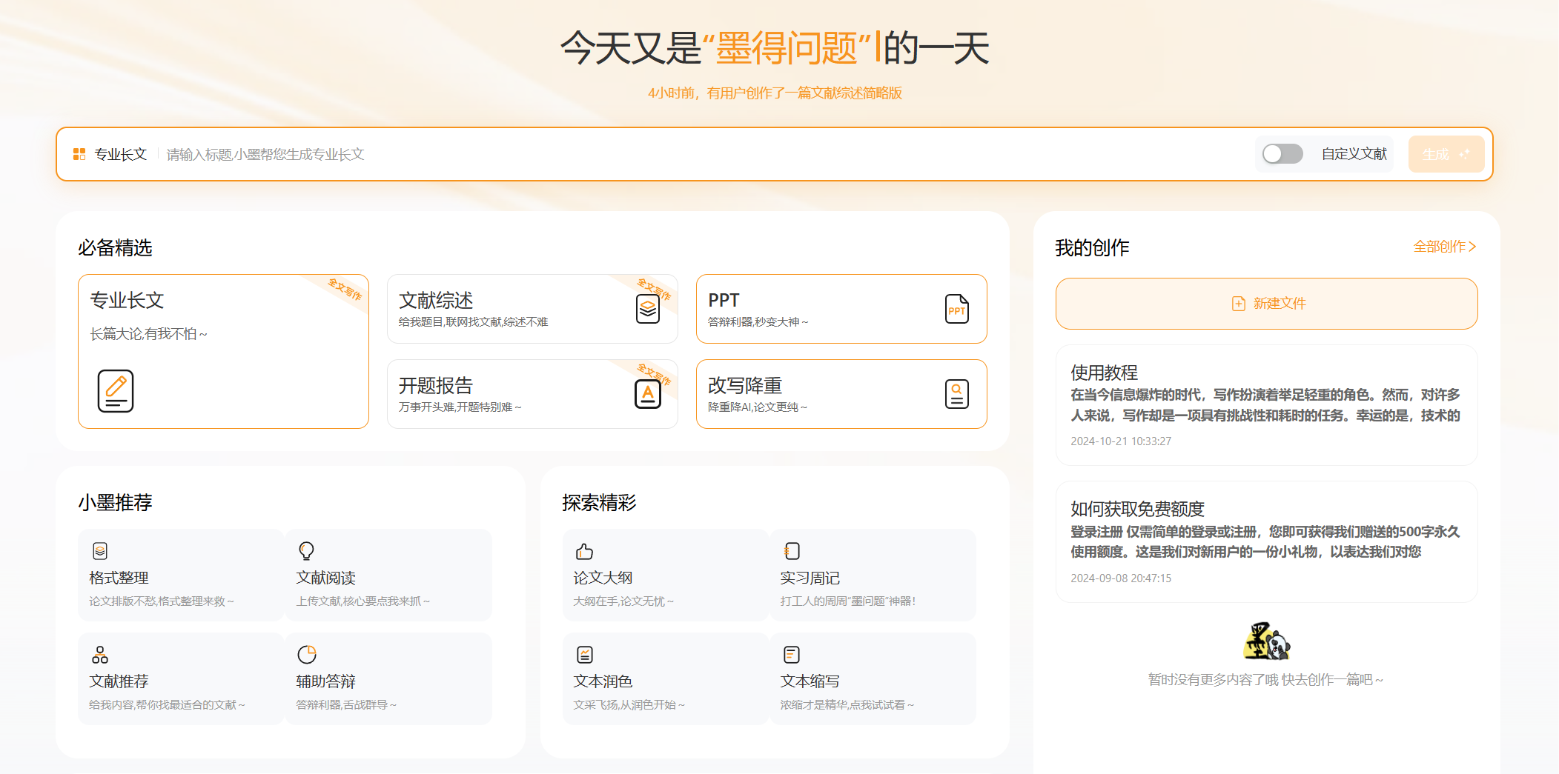
Task: Enable the 自定义文献 toggle switch
Action: coord(1282,153)
